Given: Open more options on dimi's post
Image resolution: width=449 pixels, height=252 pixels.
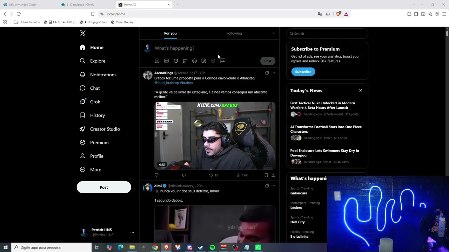Looking at the screenshot, I should (x=273, y=186).
